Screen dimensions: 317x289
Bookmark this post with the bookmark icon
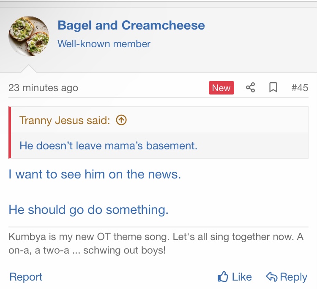[x=273, y=88]
